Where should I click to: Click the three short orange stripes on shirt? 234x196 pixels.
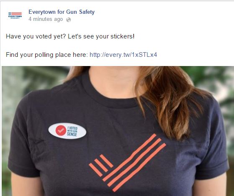point(101,165)
